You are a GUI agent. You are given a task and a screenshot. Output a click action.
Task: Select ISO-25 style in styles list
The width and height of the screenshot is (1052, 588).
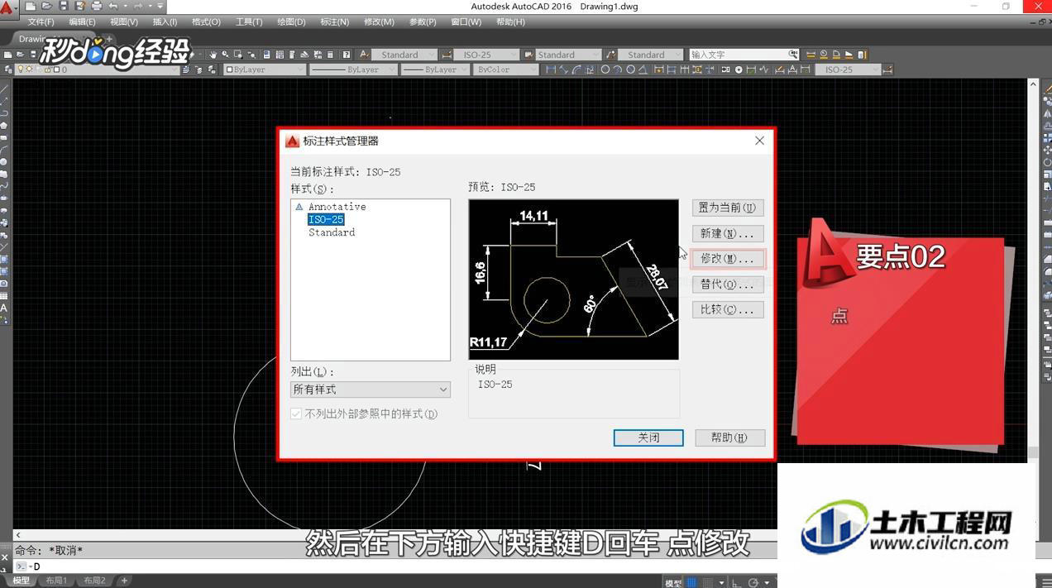click(326, 219)
